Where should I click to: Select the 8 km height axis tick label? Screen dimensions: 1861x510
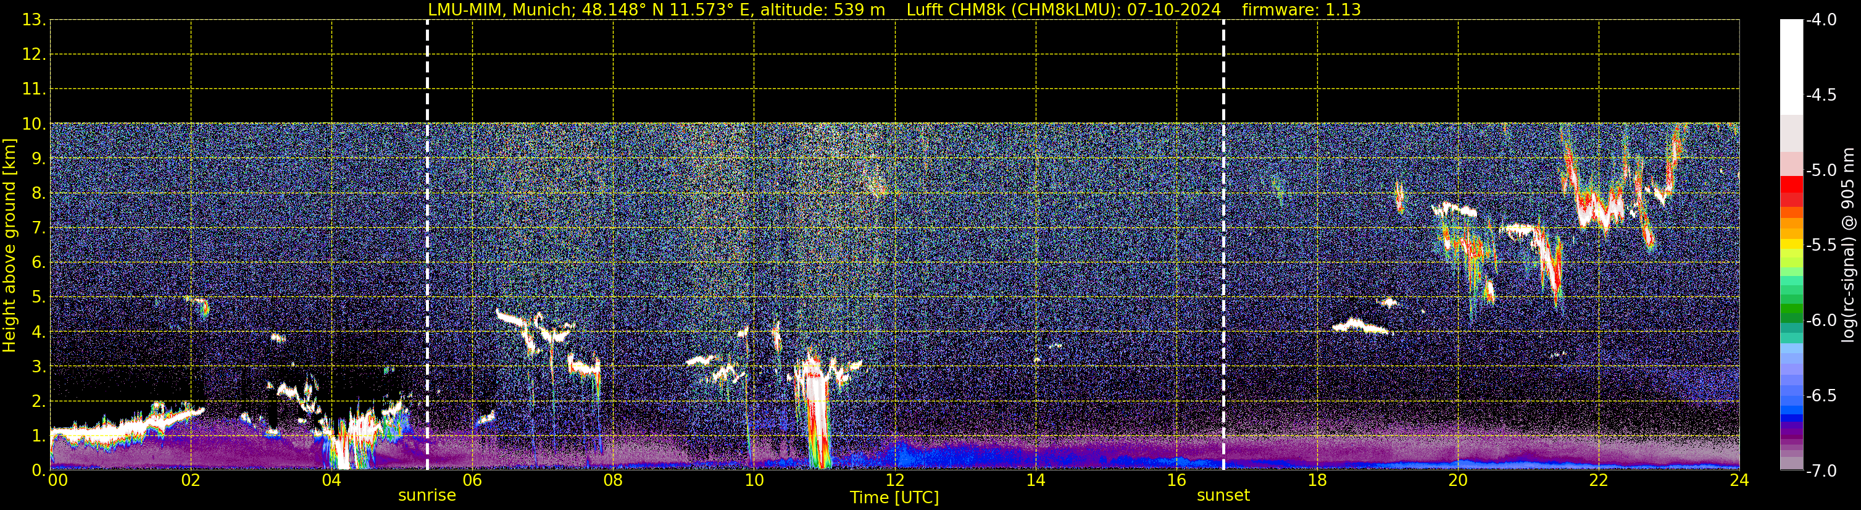coord(38,194)
